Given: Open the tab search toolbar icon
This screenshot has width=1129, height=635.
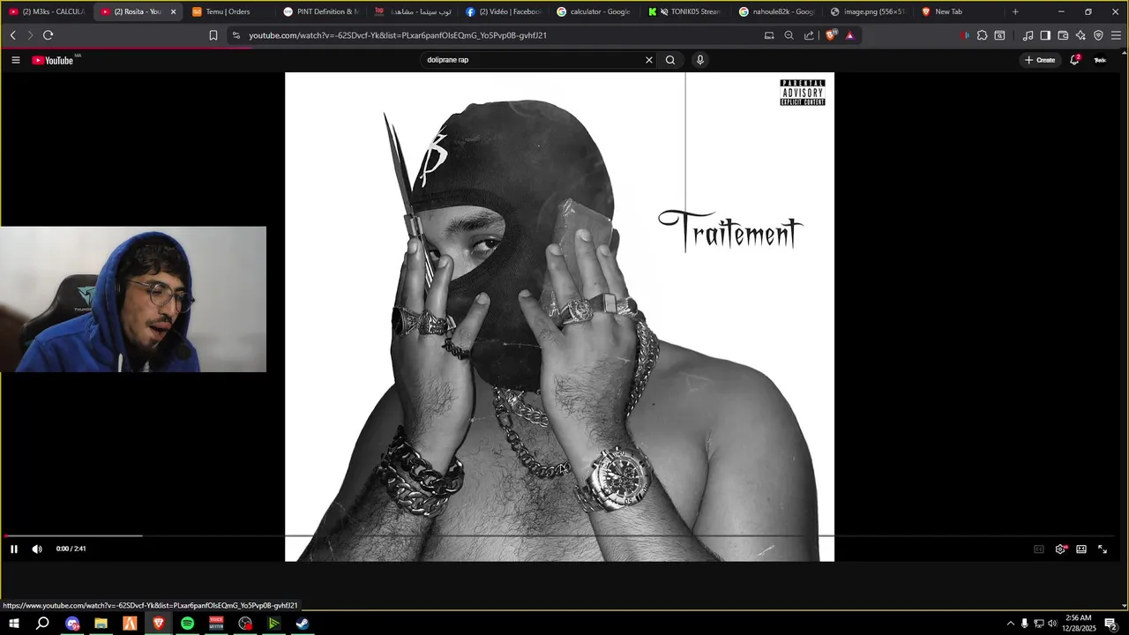Looking at the screenshot, I should (999, 35).
